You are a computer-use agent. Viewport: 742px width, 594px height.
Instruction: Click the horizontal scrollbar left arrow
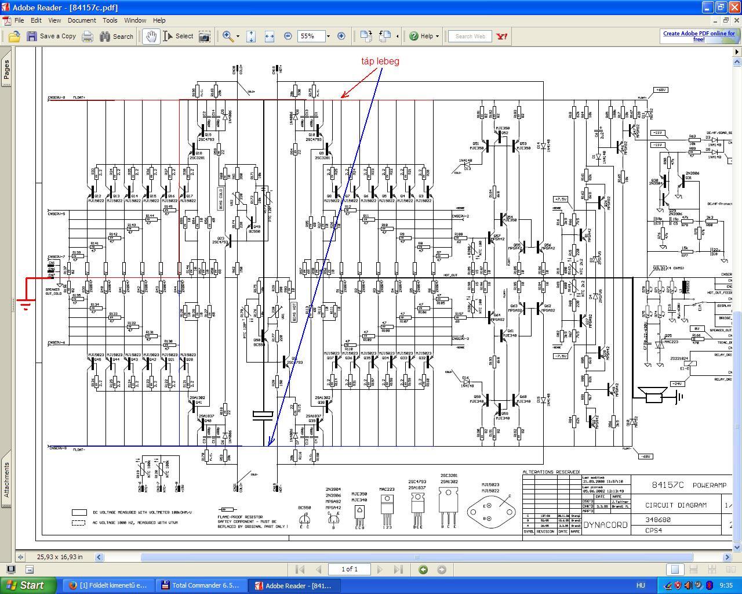tap(99, 557)
